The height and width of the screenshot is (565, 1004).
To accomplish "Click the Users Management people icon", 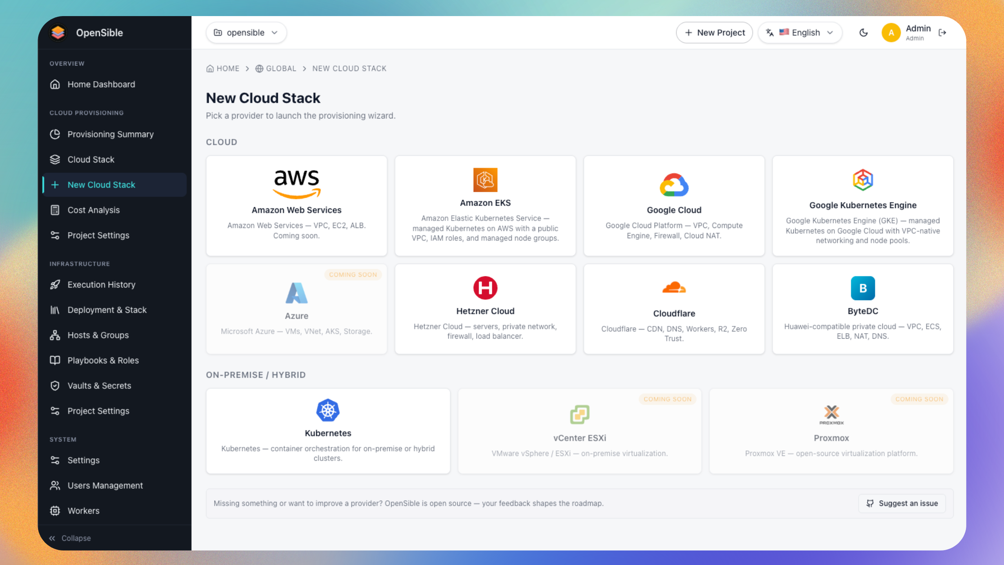I will tap(55, 485).
